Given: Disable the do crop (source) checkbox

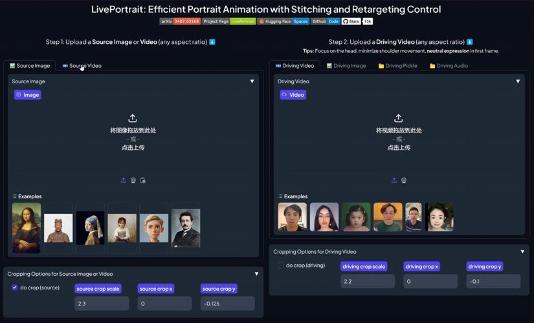Looking at the screenshot, I should [x=15, y=287].
